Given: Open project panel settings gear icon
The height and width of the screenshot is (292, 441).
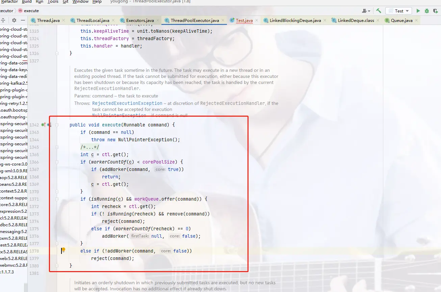Looking at the screenshot, I should (x=14, y=20).
